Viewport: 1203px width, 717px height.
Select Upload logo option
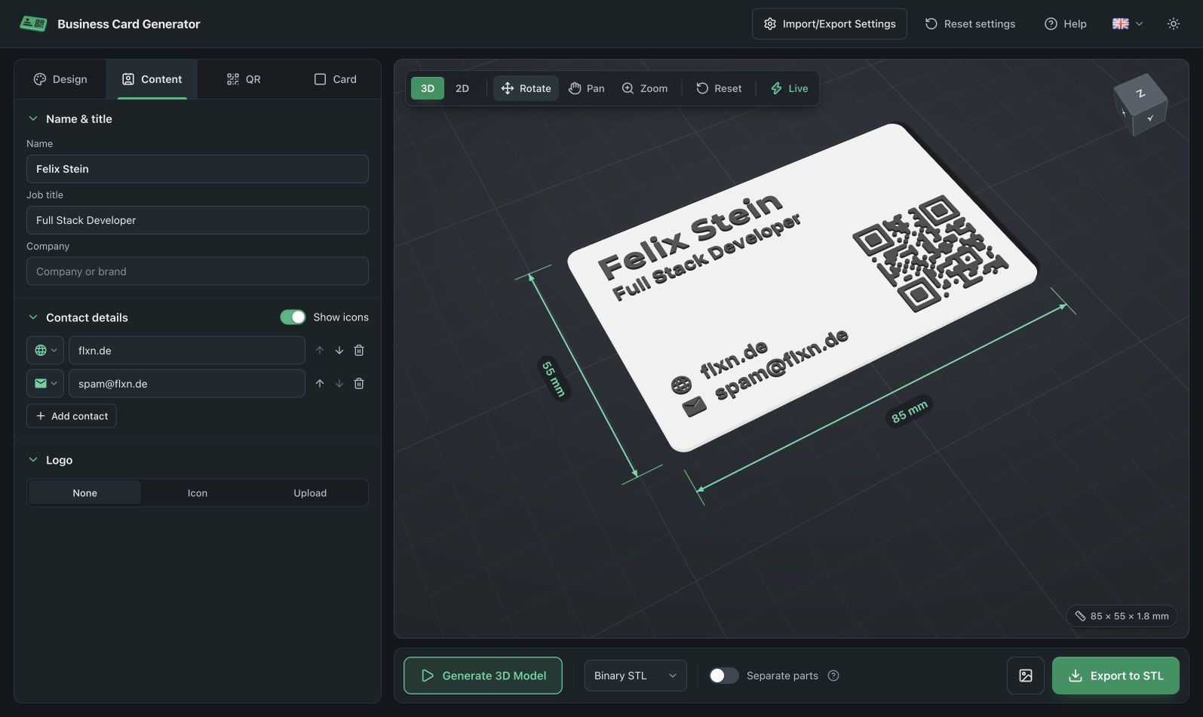pos(310,493)
